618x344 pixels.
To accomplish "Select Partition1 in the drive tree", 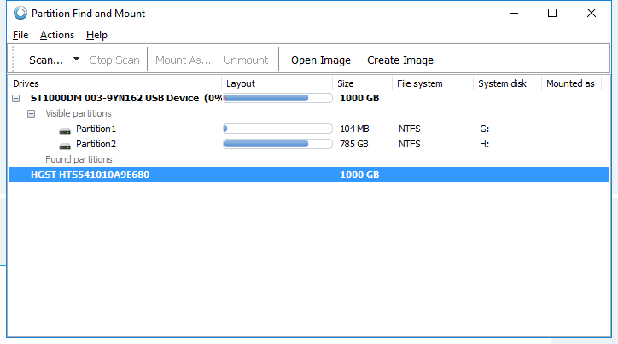I will pos(96,129).
